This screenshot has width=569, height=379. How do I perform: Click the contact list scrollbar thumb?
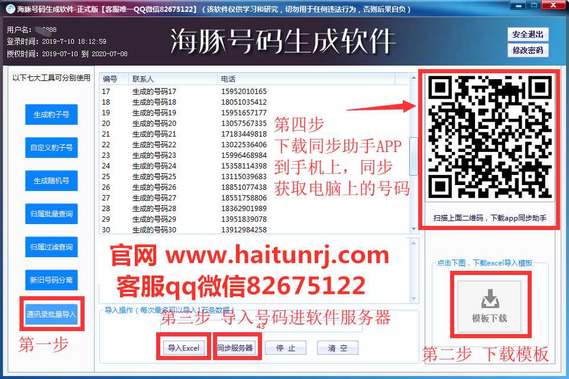coord(413,156)
